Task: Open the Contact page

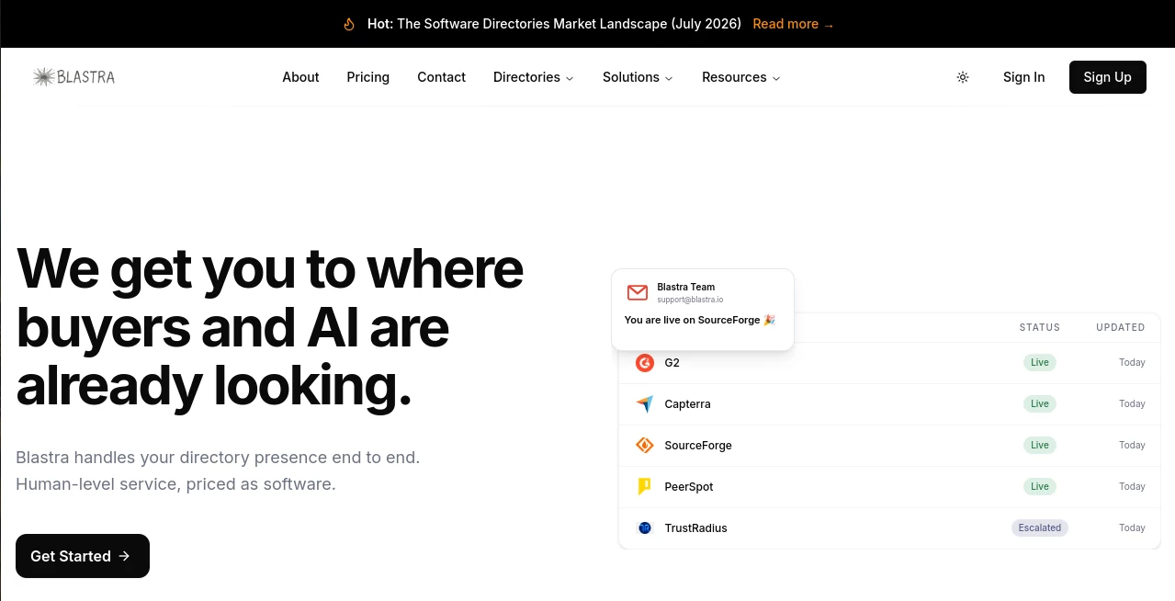Action: point(442,77)
